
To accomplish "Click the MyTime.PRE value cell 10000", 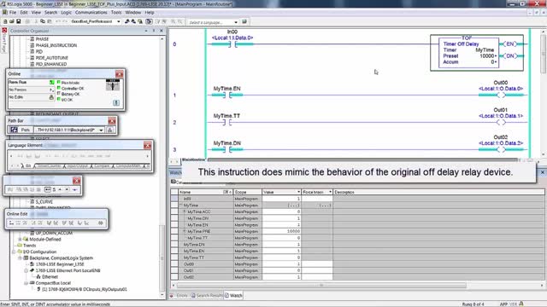I will (281, 231).
